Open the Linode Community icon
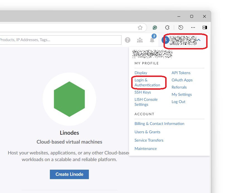The image size is (229, 193). (x=140, y=40)
